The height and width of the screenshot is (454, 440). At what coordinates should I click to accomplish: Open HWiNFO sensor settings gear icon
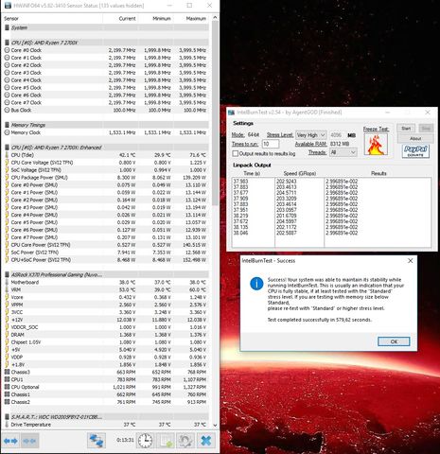[185, 441]
